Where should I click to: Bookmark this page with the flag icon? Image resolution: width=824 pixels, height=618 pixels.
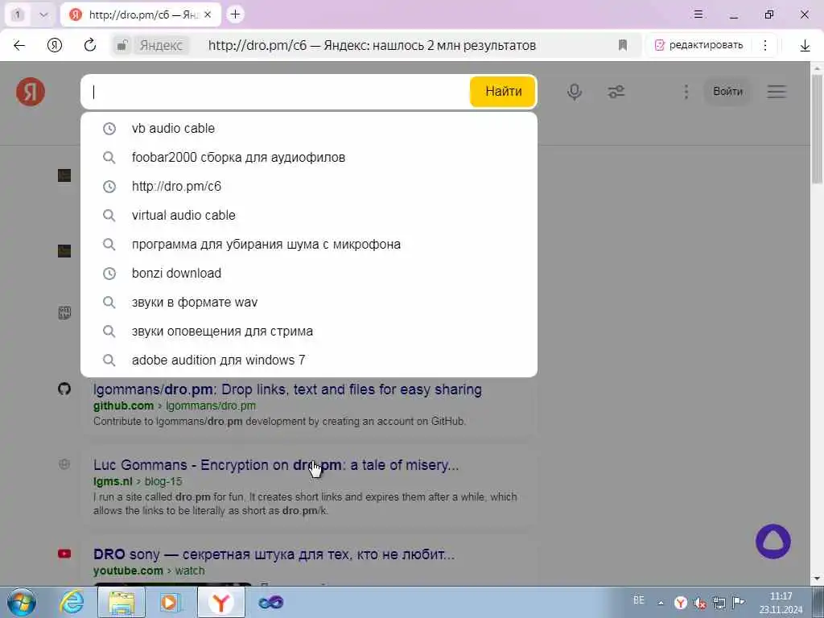coord(623,45)
